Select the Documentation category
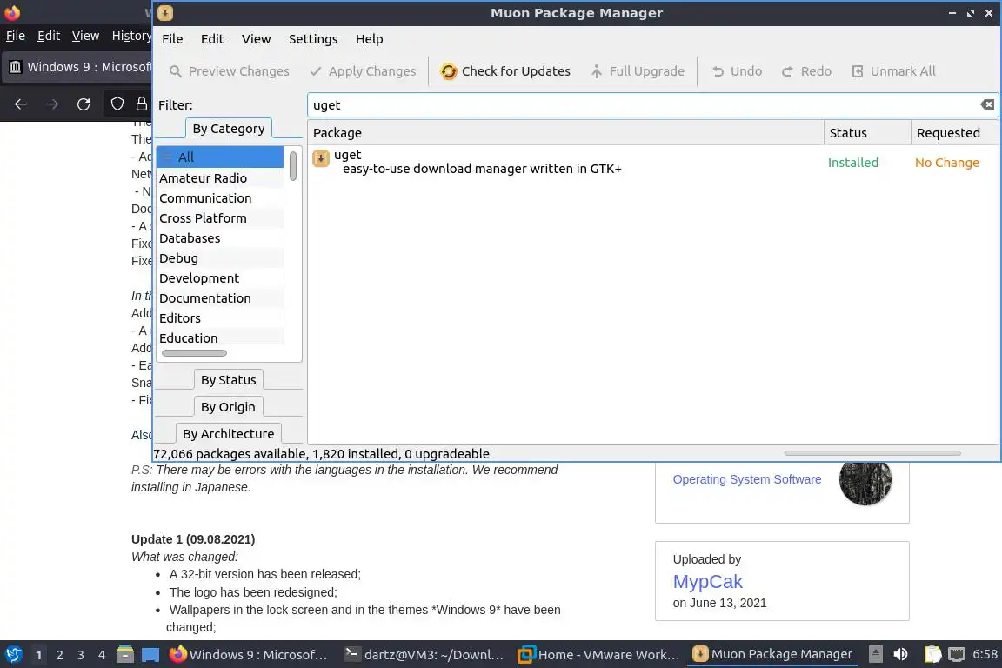 pyautogui.click(x=220, y=297)
